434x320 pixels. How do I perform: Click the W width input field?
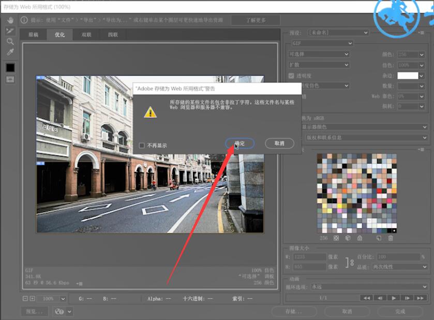point(309,257)
